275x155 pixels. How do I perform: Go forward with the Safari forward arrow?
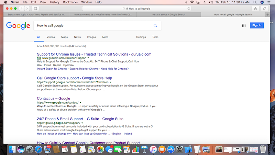(27, 8)
